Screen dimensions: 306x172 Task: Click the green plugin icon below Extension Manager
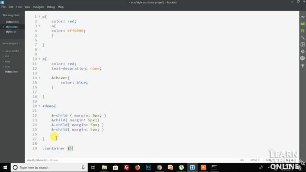tap(303, 31)
